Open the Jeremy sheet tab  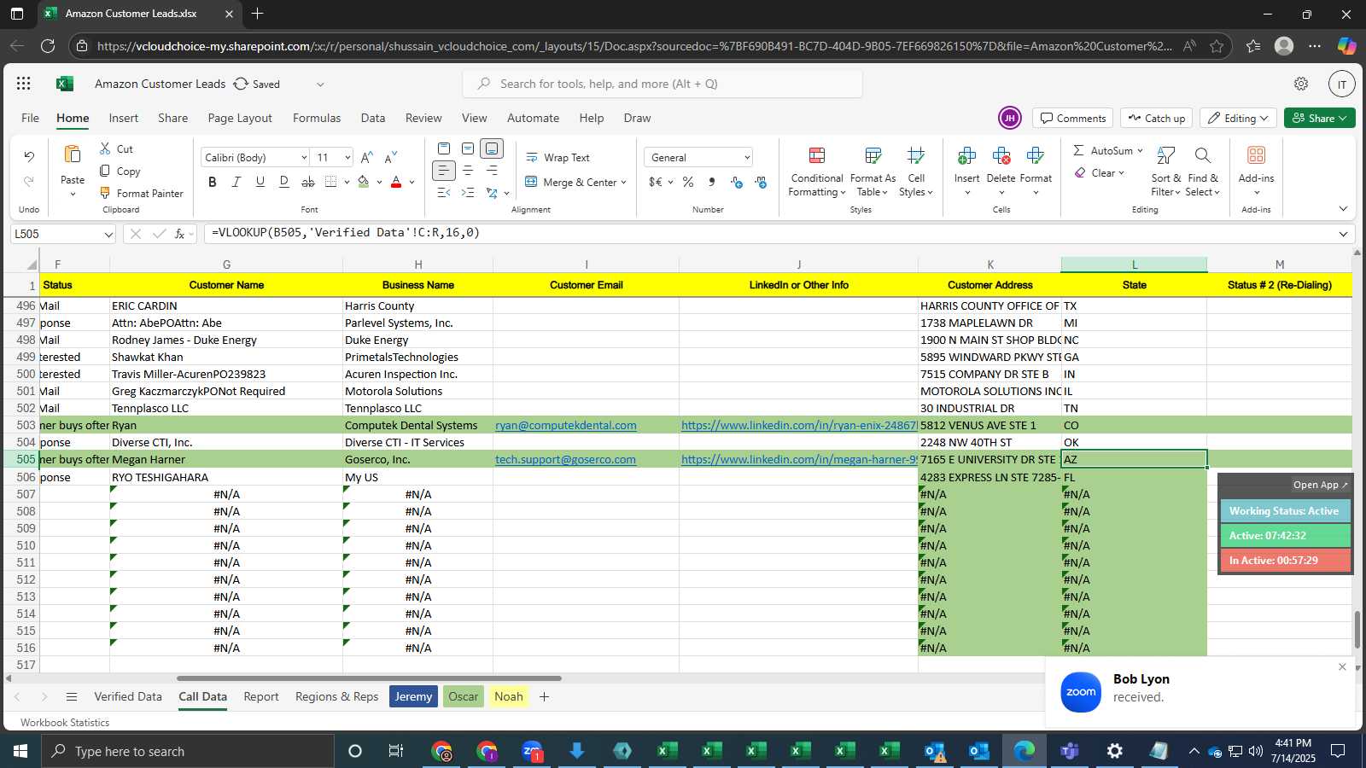click(x=413, y=696)
